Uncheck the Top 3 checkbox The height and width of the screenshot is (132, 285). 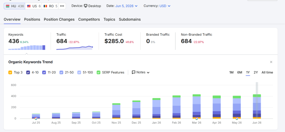coord(10,72)
